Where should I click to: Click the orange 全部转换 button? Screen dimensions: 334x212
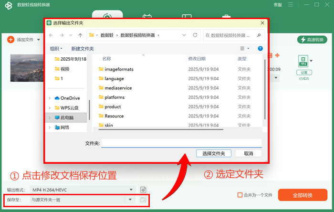303,195
